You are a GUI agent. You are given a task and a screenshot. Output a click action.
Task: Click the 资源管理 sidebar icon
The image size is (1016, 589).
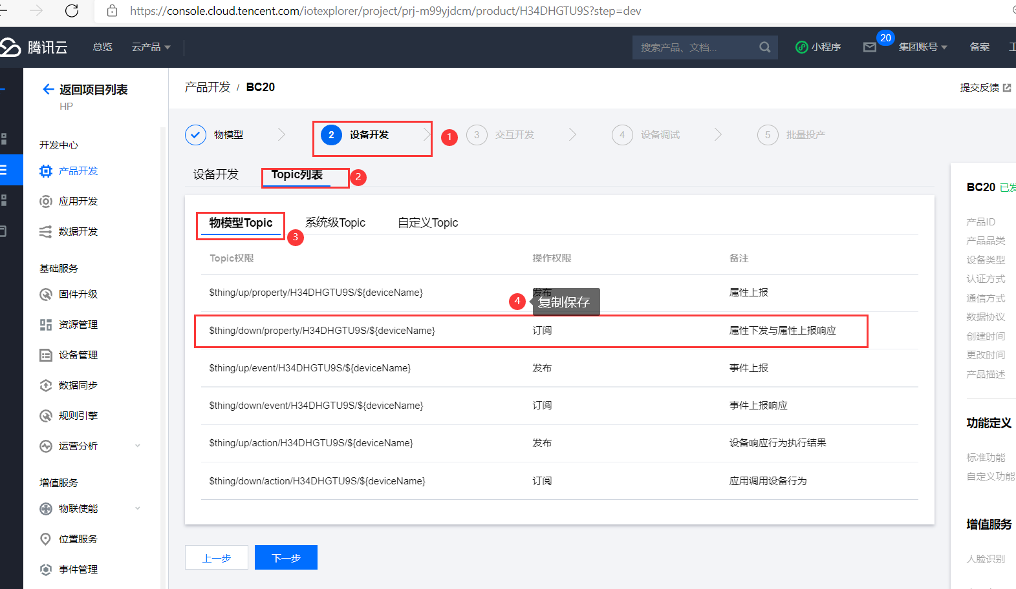coord(45,325)
